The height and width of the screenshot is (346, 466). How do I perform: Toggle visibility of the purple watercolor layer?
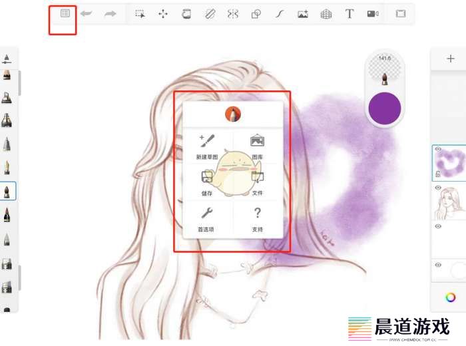tap(438, 150)
